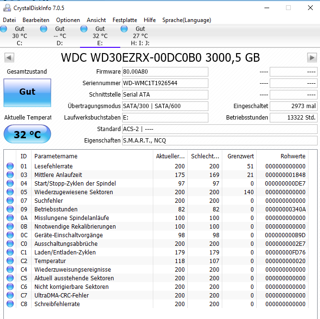Open the Ansicht menu
Viewport: 320px width, 319px height.
(x=96, y=20)
